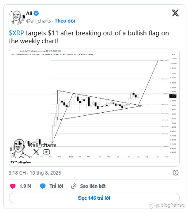Click the TradingView logo on the chart

(21, 162)
